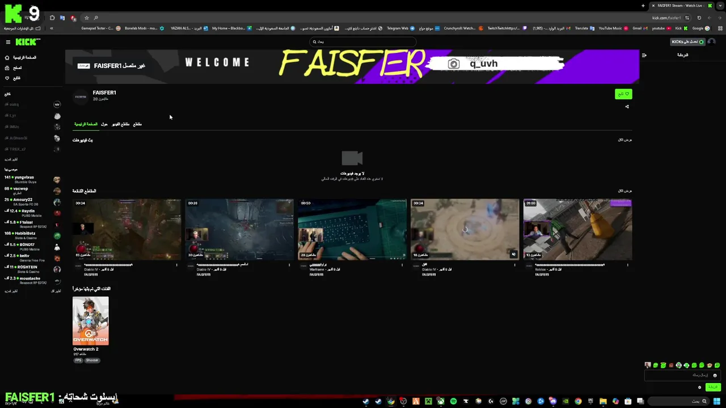Screen dimensions: 726x408
Task: Open the following item with heart icon
Action: (12, 78)
